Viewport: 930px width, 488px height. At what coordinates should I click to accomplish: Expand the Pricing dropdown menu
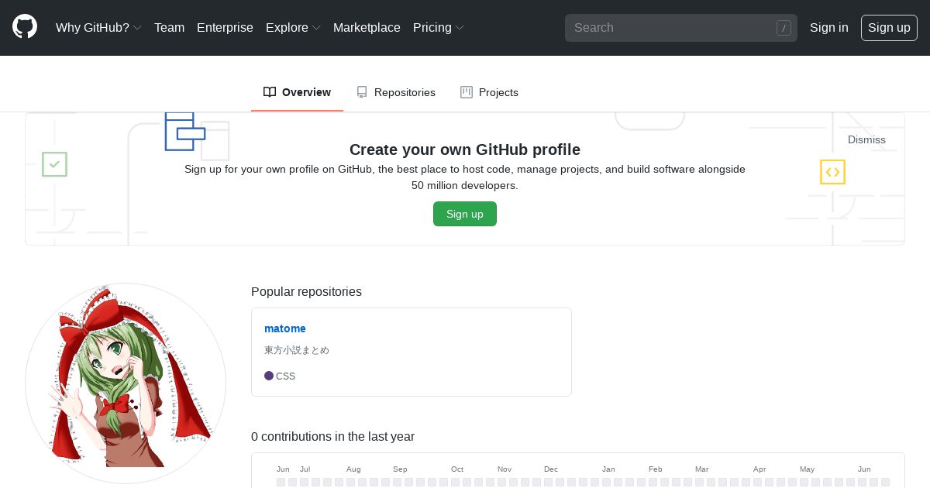tap(439, 27)
